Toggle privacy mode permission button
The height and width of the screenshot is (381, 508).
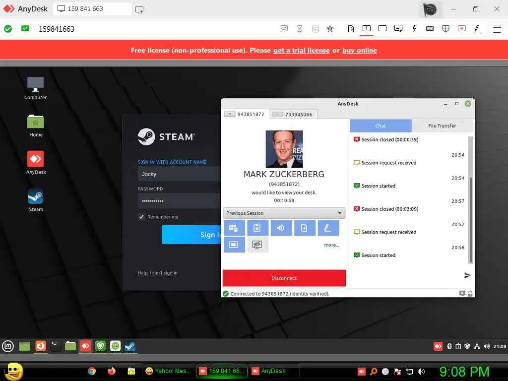(257, 245)
